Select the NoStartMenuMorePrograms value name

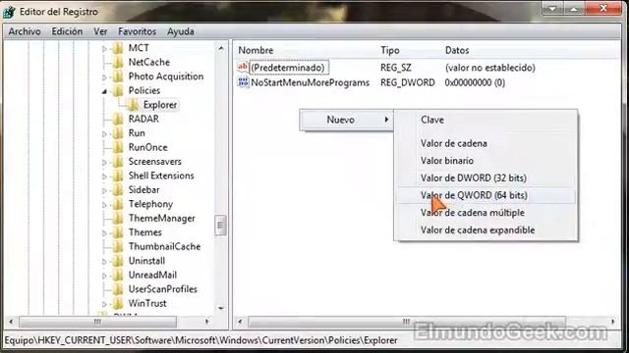(311, 82)
